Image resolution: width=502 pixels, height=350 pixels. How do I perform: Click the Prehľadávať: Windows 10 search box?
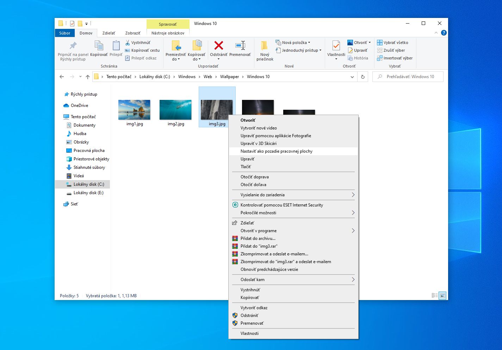pos(408,77)
